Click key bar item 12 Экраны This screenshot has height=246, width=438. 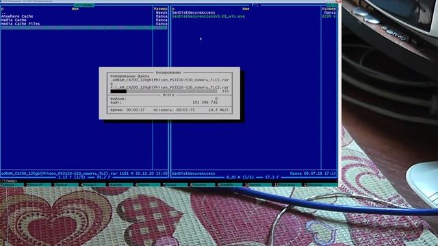(320, 184)
